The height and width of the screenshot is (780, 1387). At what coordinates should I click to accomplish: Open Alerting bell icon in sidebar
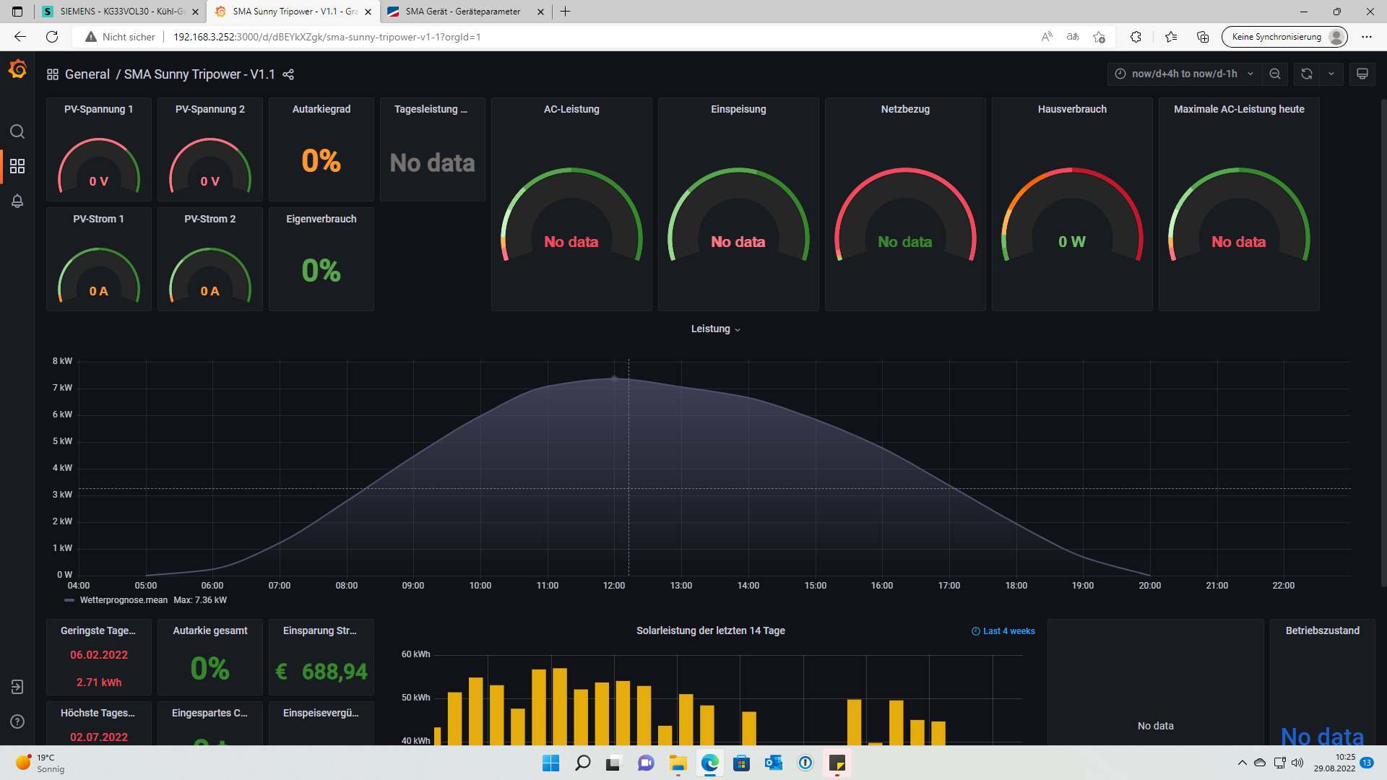pyautogui.click(x=17, y=201)
